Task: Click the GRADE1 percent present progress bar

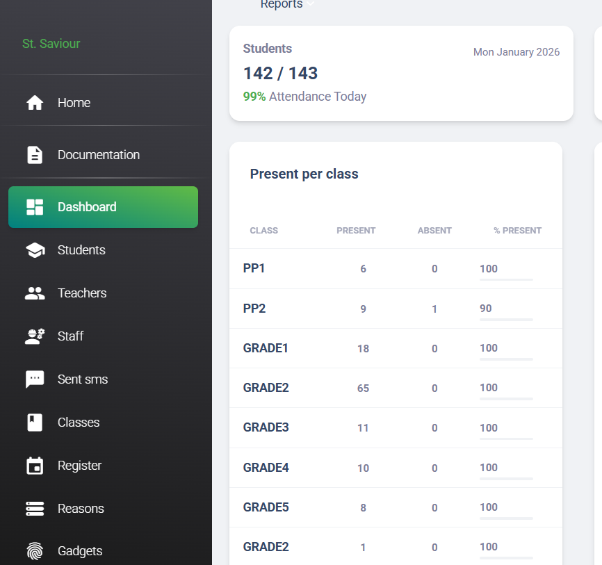Action: [506, 359]
